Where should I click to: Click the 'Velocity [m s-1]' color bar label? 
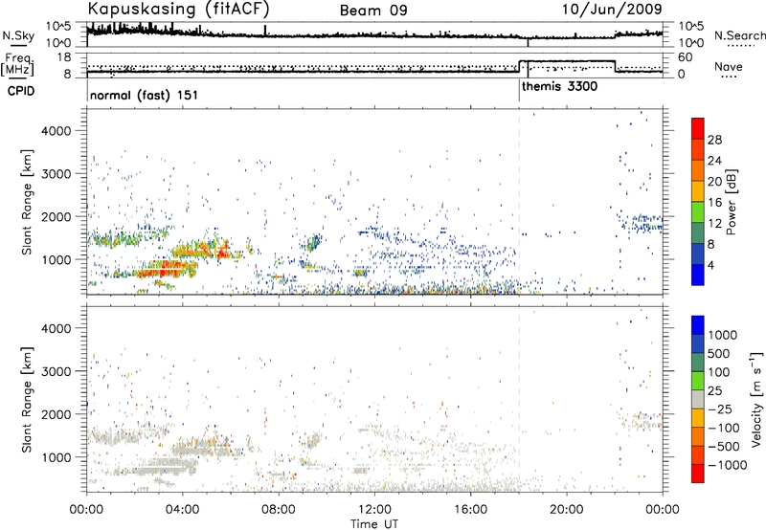tap(756, 399)
